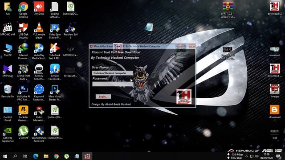Open File Explorer from taskbar
Screen dimensions: 285x160
click(46, 156)
